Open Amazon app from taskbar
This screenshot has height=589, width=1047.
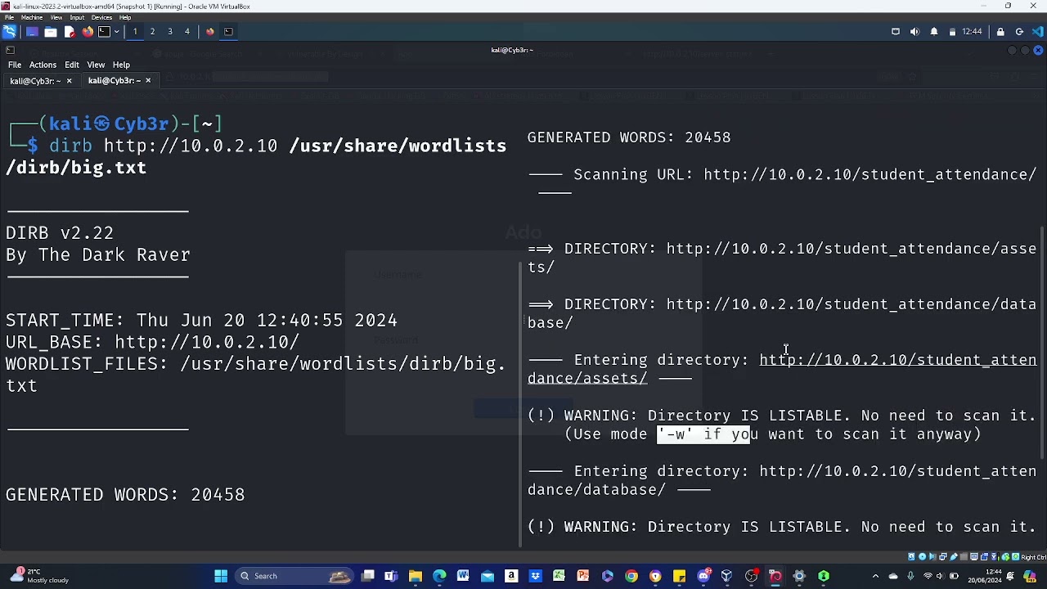[x=511, y=576]
